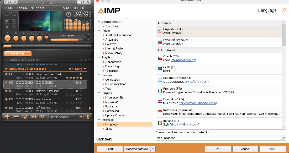Toggle the playlist panel visibility button
This screenshot has height=153, width=289.
[x=88, y=39]
